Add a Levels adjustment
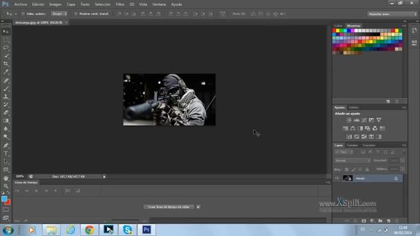This screenshot has height=236, width=420. pyautogui.click(x=356, y=120)
